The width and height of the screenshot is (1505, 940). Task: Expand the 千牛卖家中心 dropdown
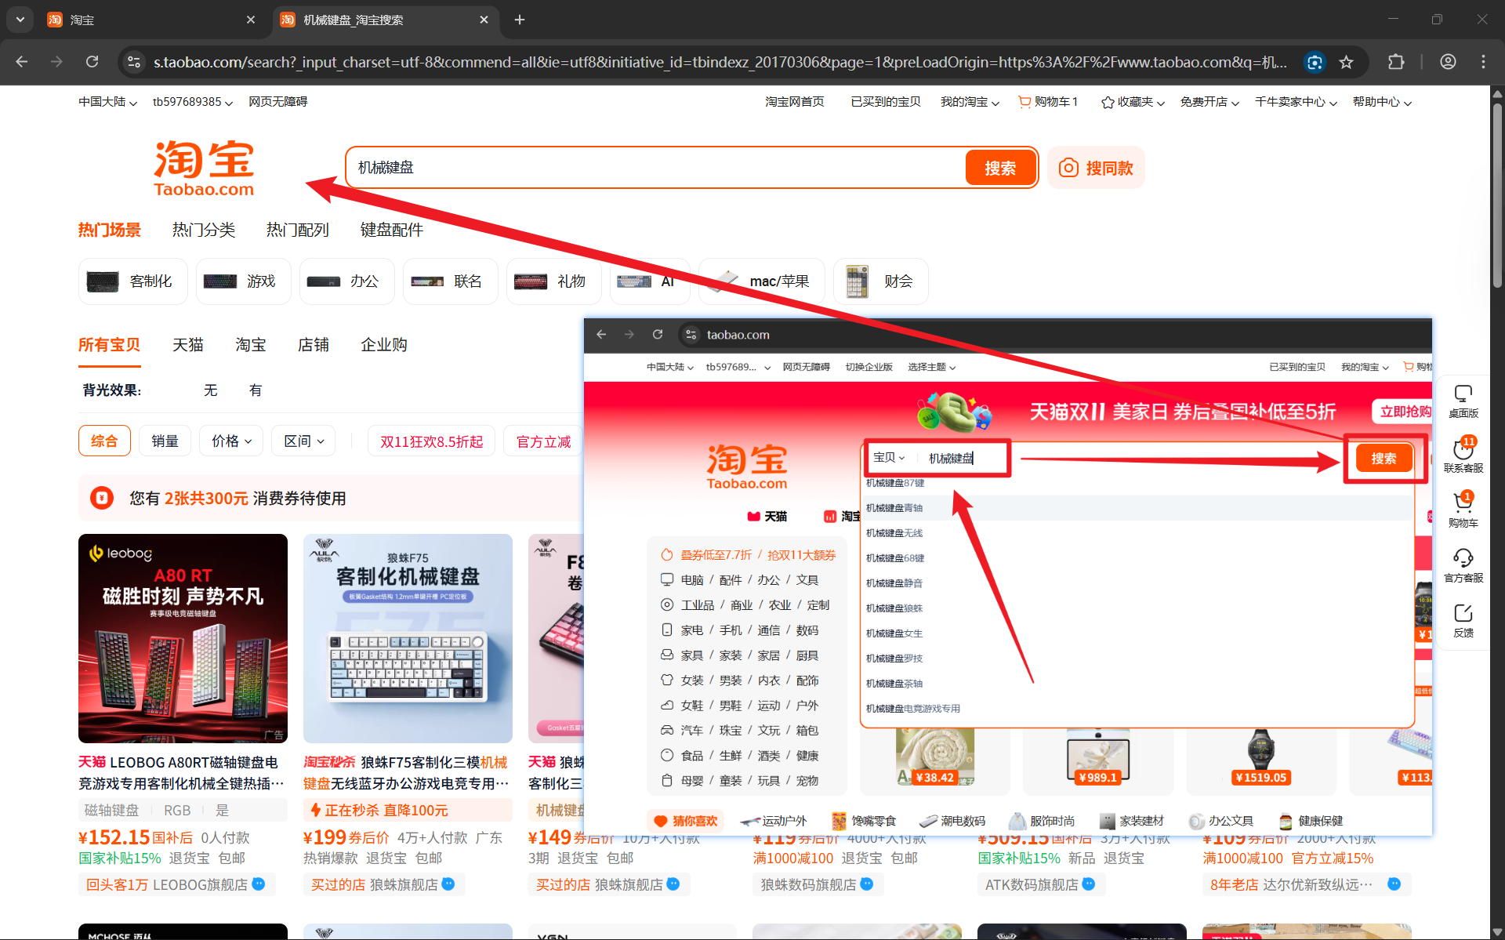[x=1296, y=102]
